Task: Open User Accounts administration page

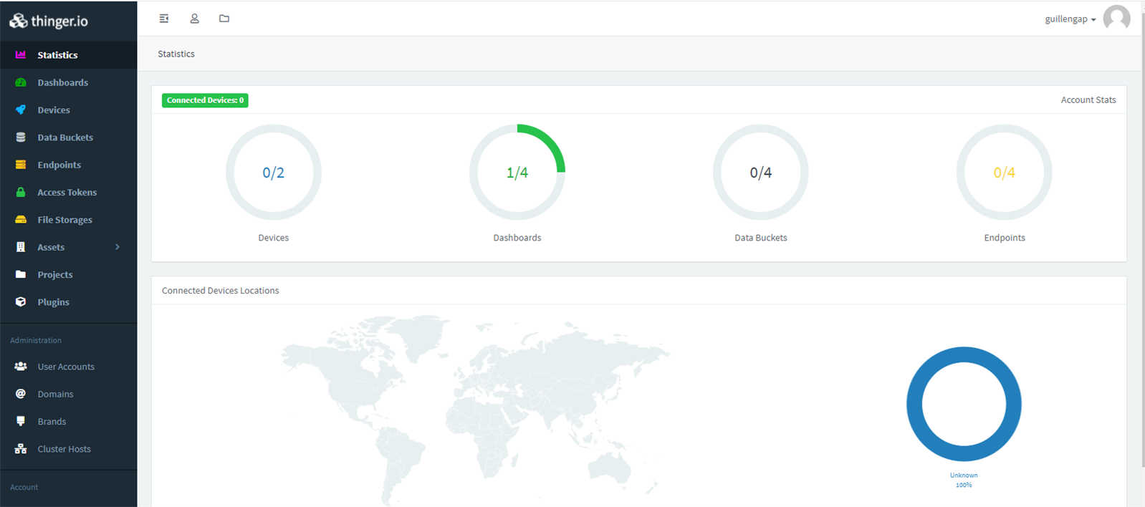Action: 65,367
